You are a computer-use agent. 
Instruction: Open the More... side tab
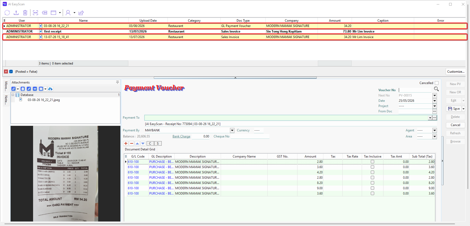point(6,86)
